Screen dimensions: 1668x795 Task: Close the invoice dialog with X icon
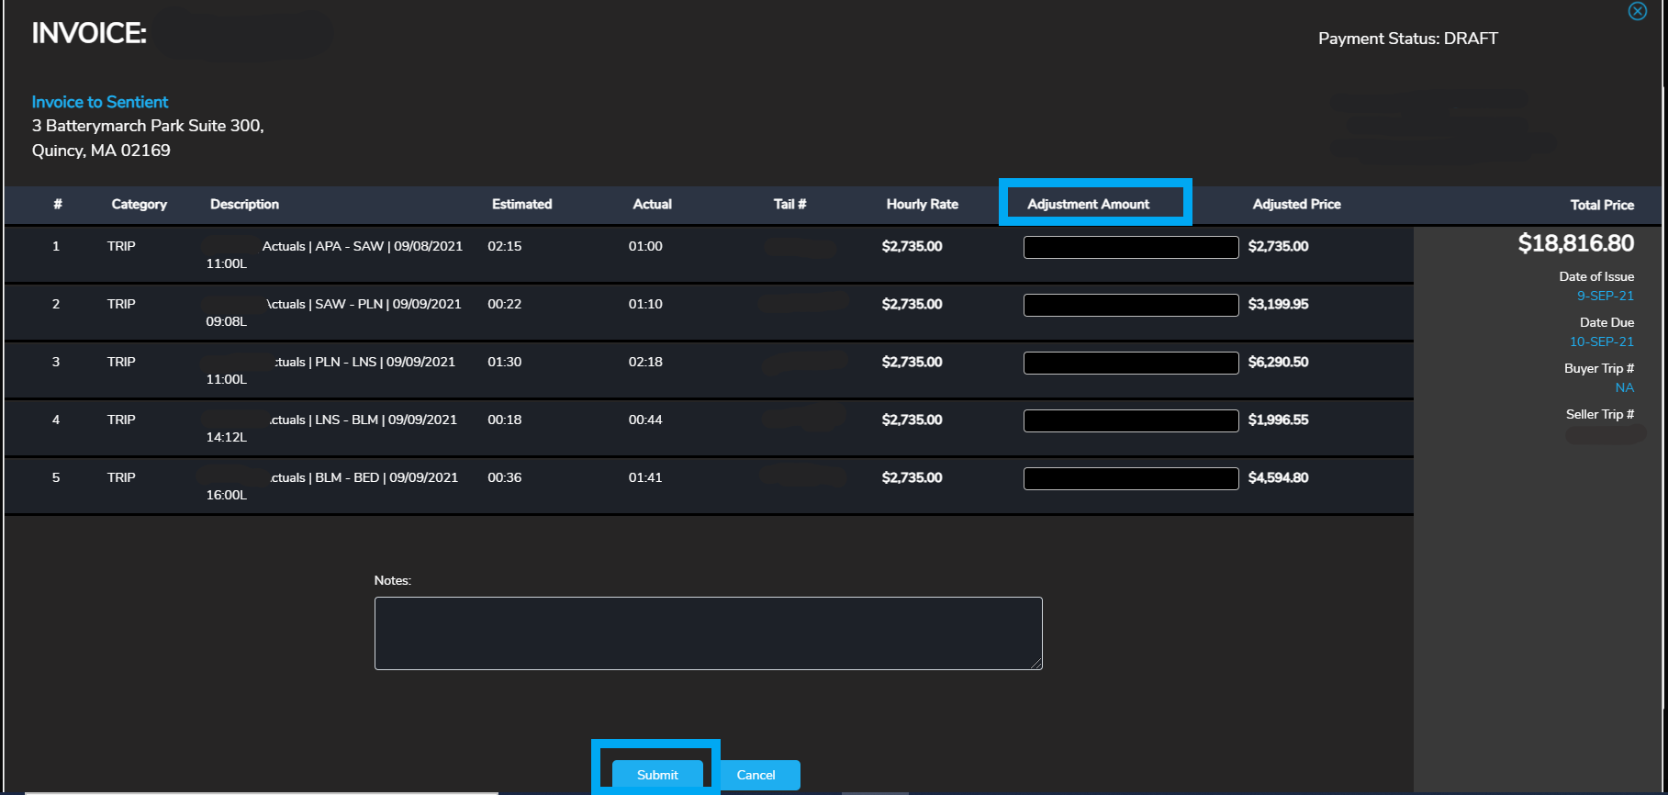pos(1637,11)
